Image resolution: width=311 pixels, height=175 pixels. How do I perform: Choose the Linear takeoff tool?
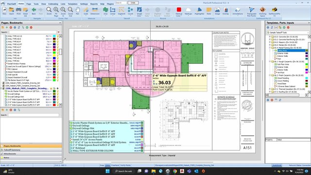pyautogui.click(x=113, y=11)
